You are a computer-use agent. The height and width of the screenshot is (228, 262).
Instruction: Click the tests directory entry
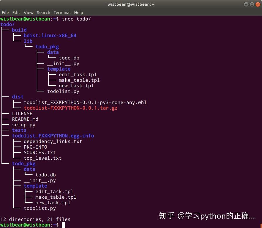click(19, 130)
